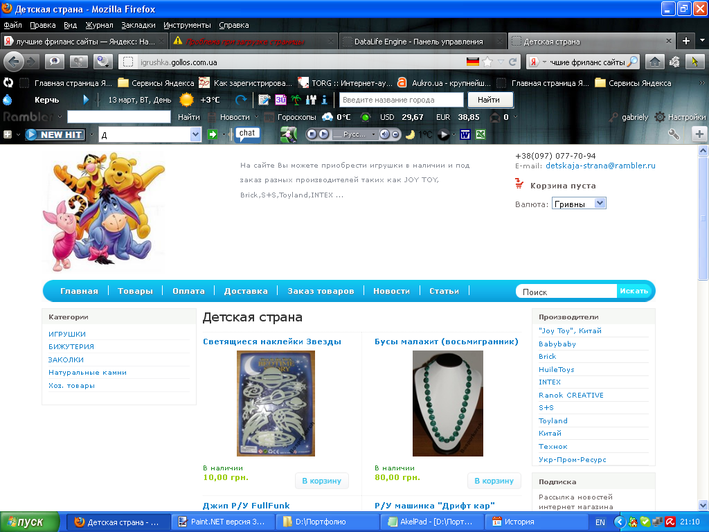The width and height of the screenshot is (709, 532).
Task: Click the city name input field
Action: [401, 100]
